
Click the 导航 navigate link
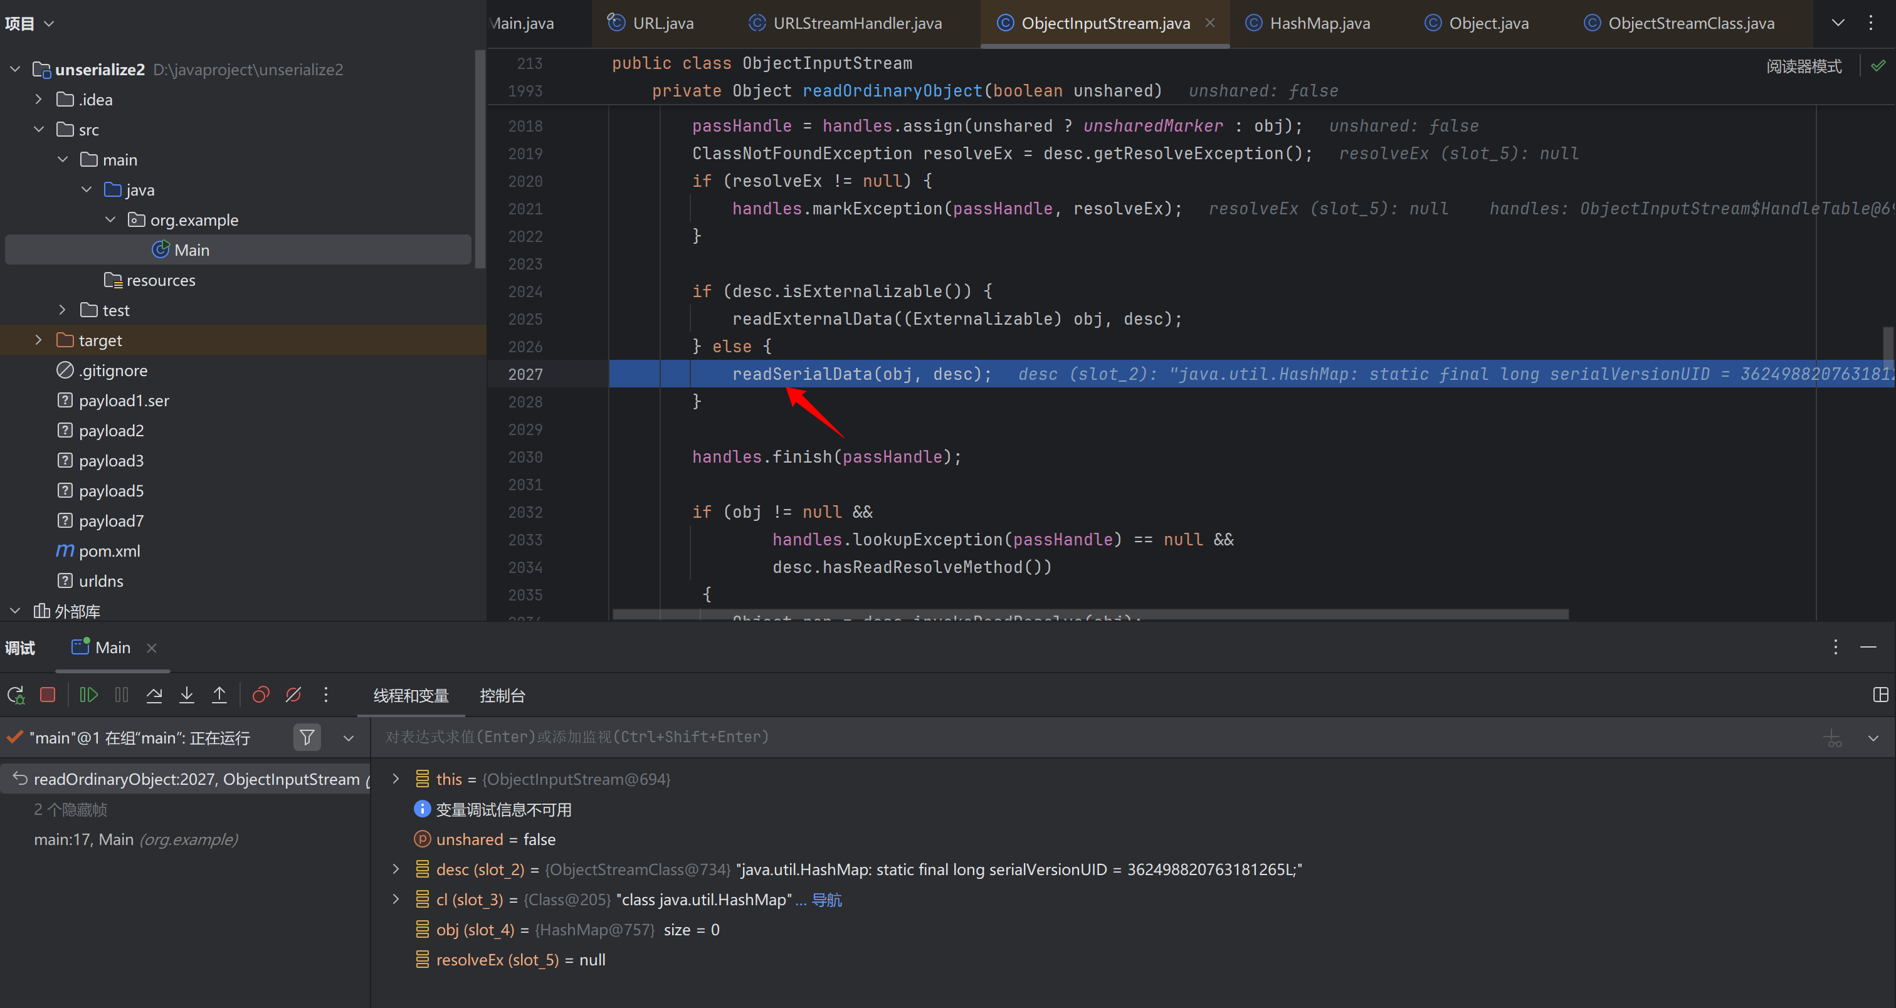click(826, 900)
